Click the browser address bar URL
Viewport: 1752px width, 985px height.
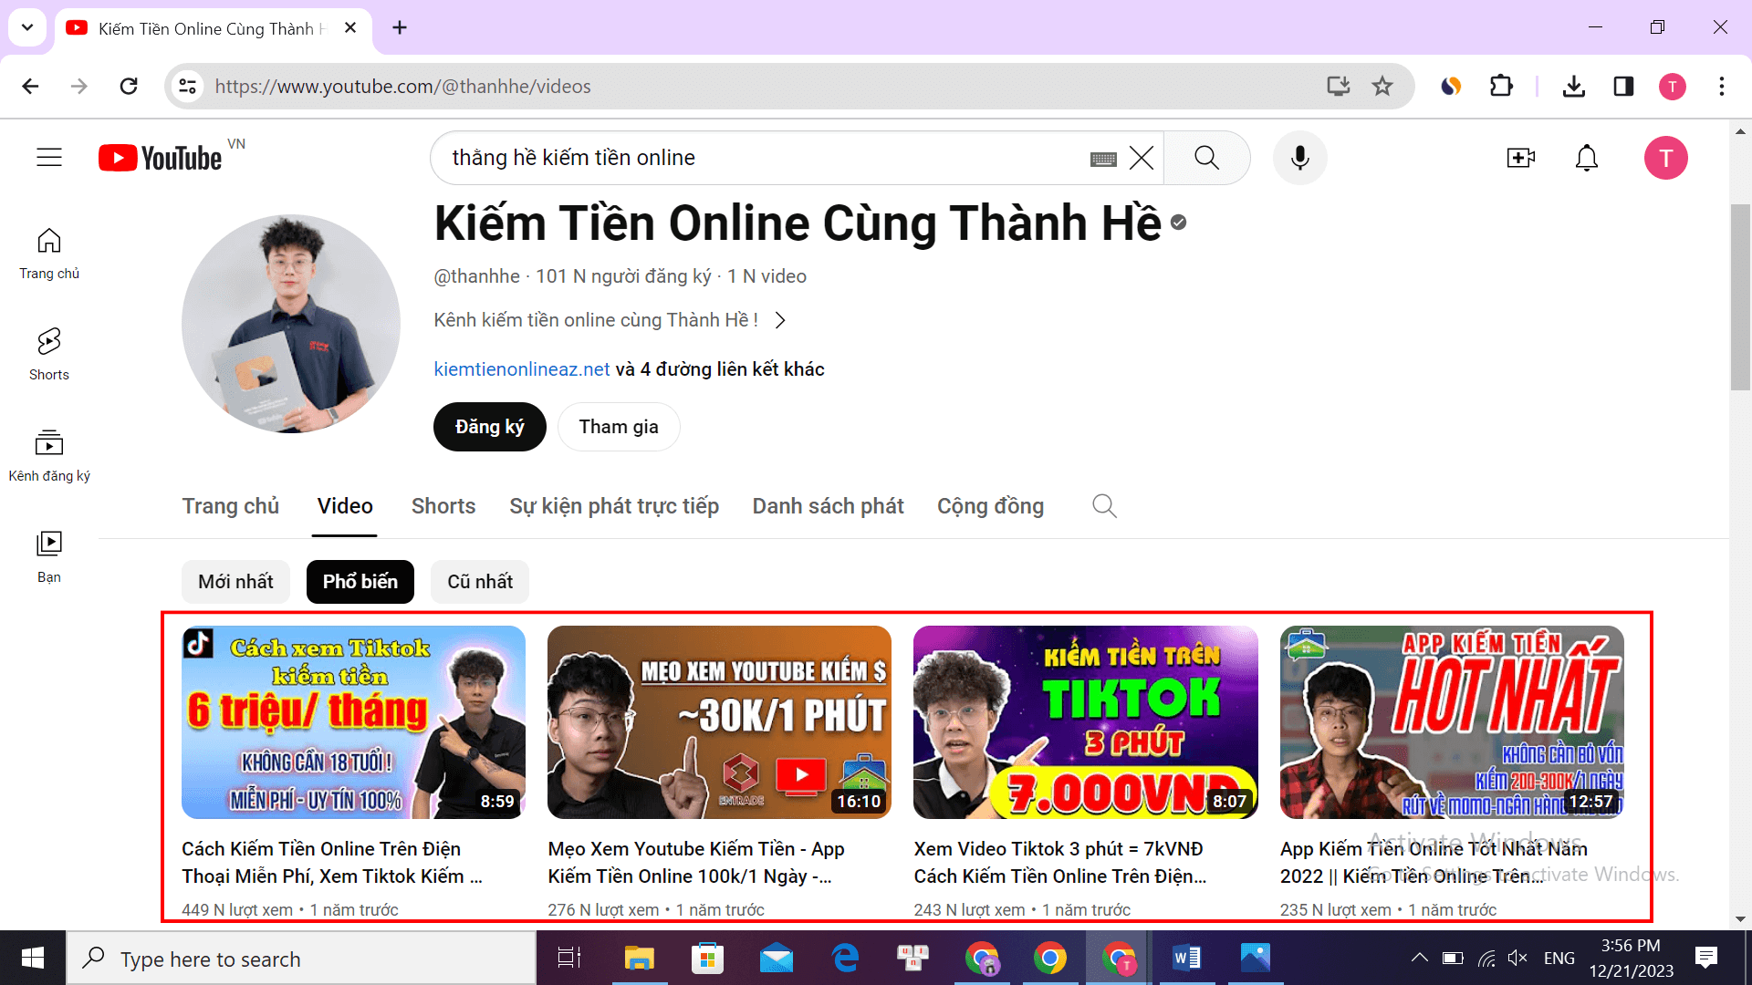click(x=402, y=86)
